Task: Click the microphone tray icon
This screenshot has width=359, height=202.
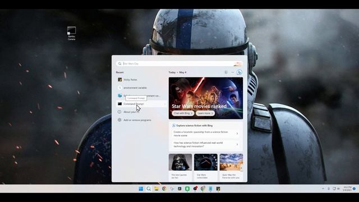Action: 329,189
